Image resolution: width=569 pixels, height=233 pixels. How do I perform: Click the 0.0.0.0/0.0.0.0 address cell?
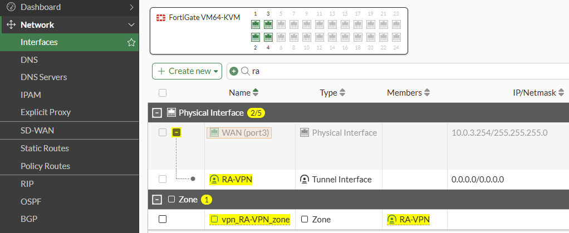click(478, 180)
